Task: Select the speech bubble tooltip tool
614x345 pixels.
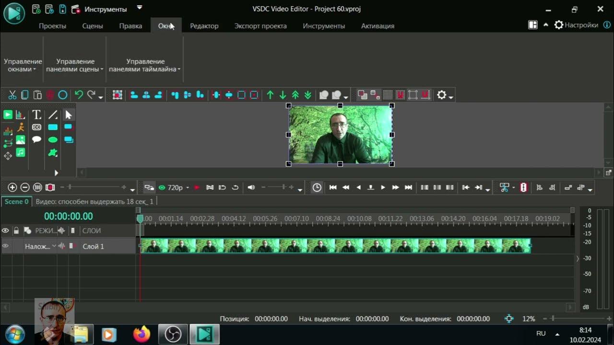Action: [x=36, y=139]
